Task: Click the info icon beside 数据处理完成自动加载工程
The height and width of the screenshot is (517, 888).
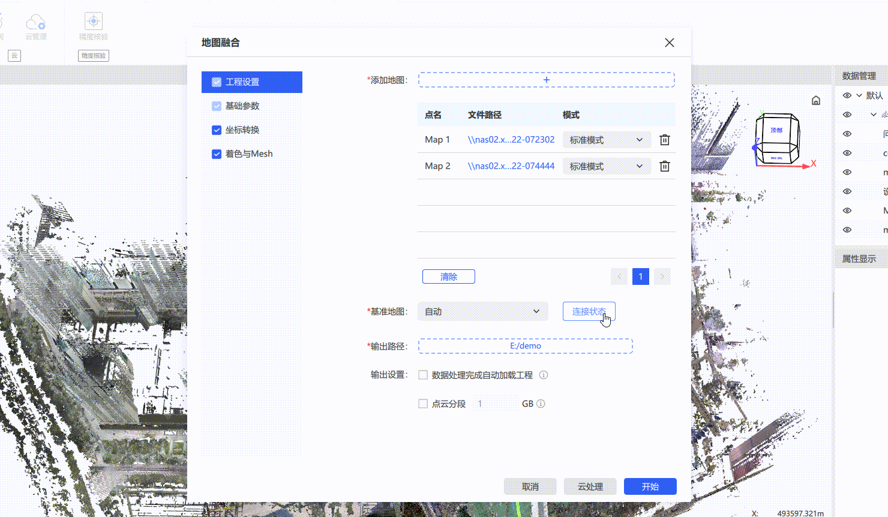Action: click(x=544, y=375)
